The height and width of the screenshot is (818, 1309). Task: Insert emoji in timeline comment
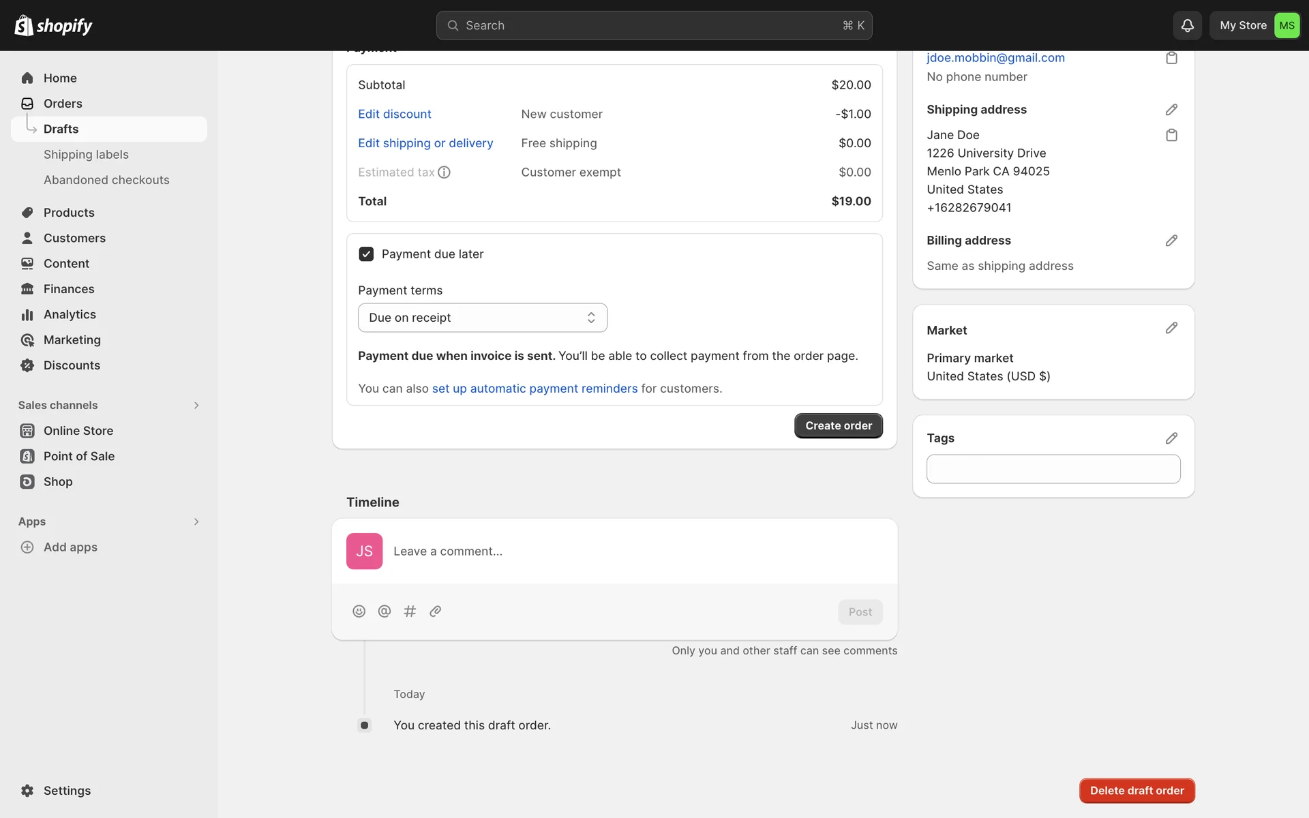pyautogui.click(x=359, y=611)
